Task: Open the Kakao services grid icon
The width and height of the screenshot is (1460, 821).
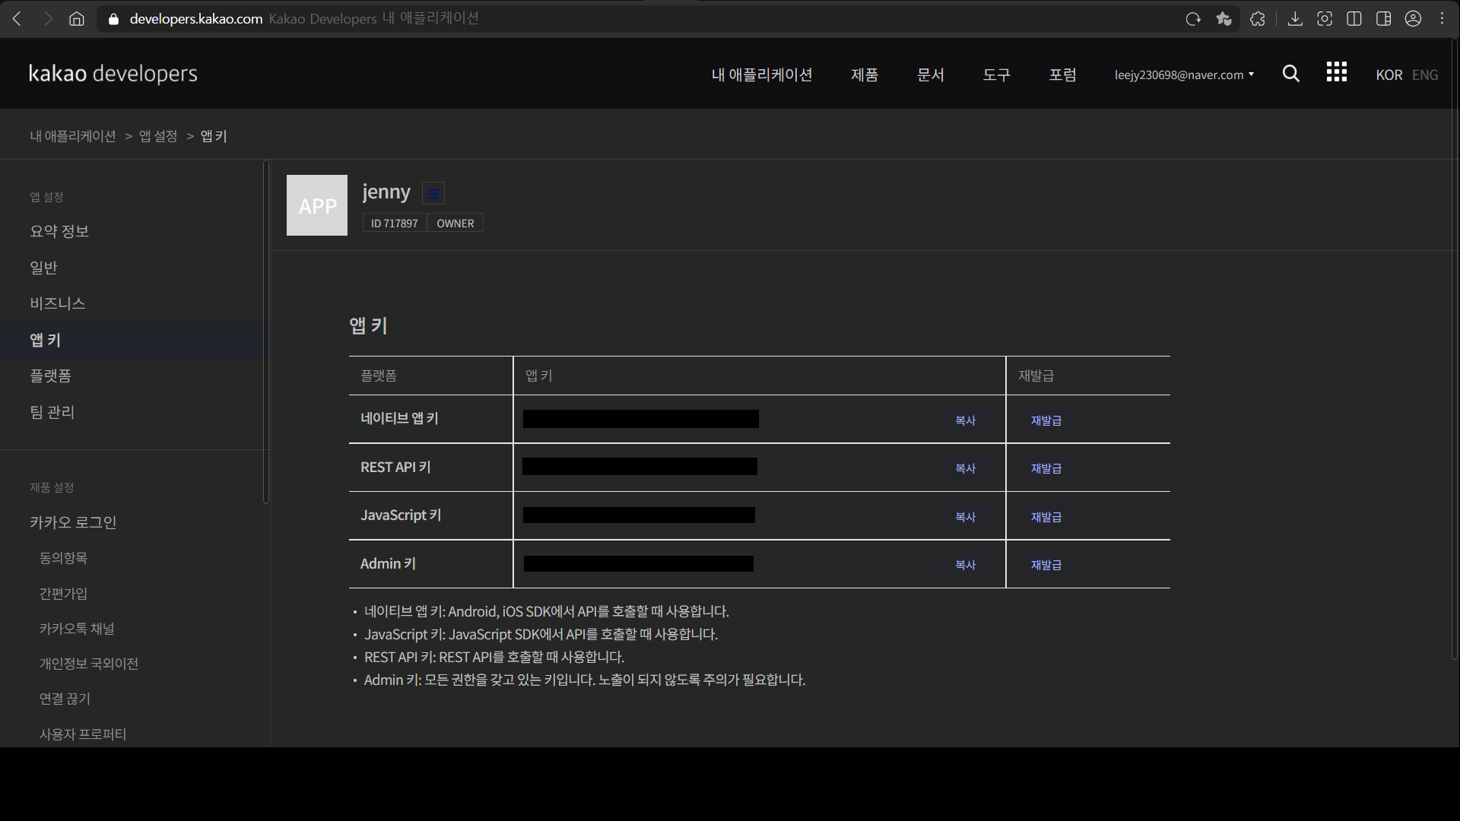Action: pyautogui.click(x=1337, y=72)
